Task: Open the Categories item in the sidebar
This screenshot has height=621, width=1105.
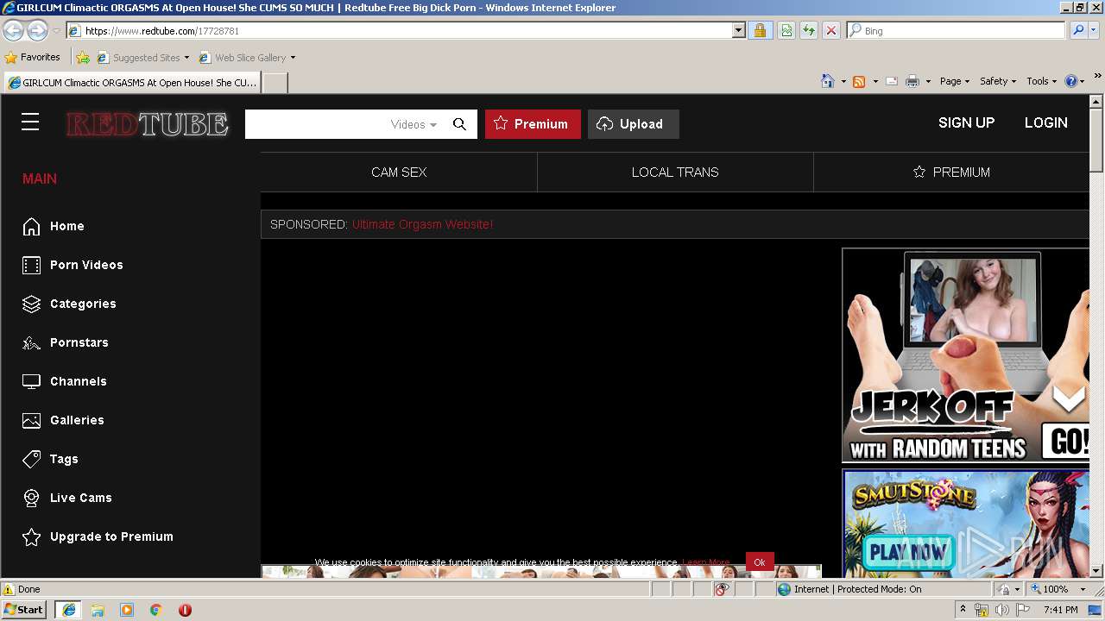Action: (69, 304)
